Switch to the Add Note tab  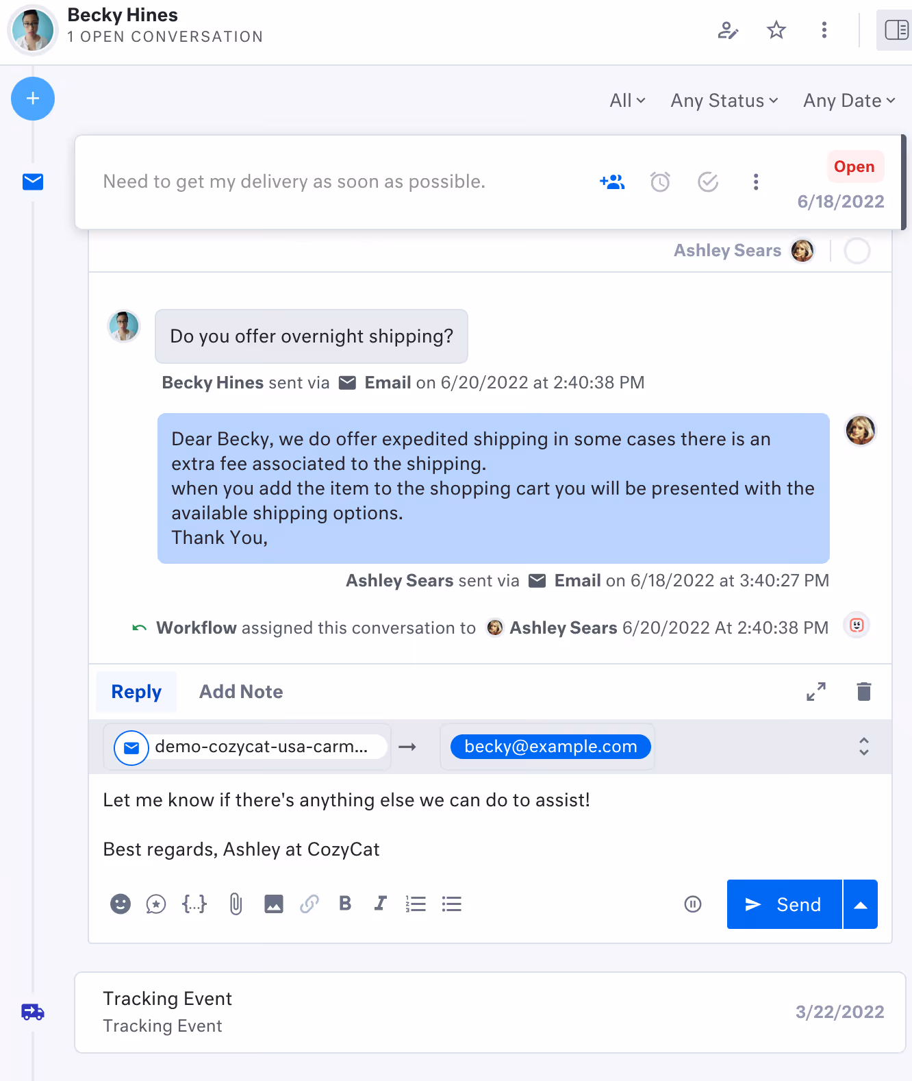point(241,692)
